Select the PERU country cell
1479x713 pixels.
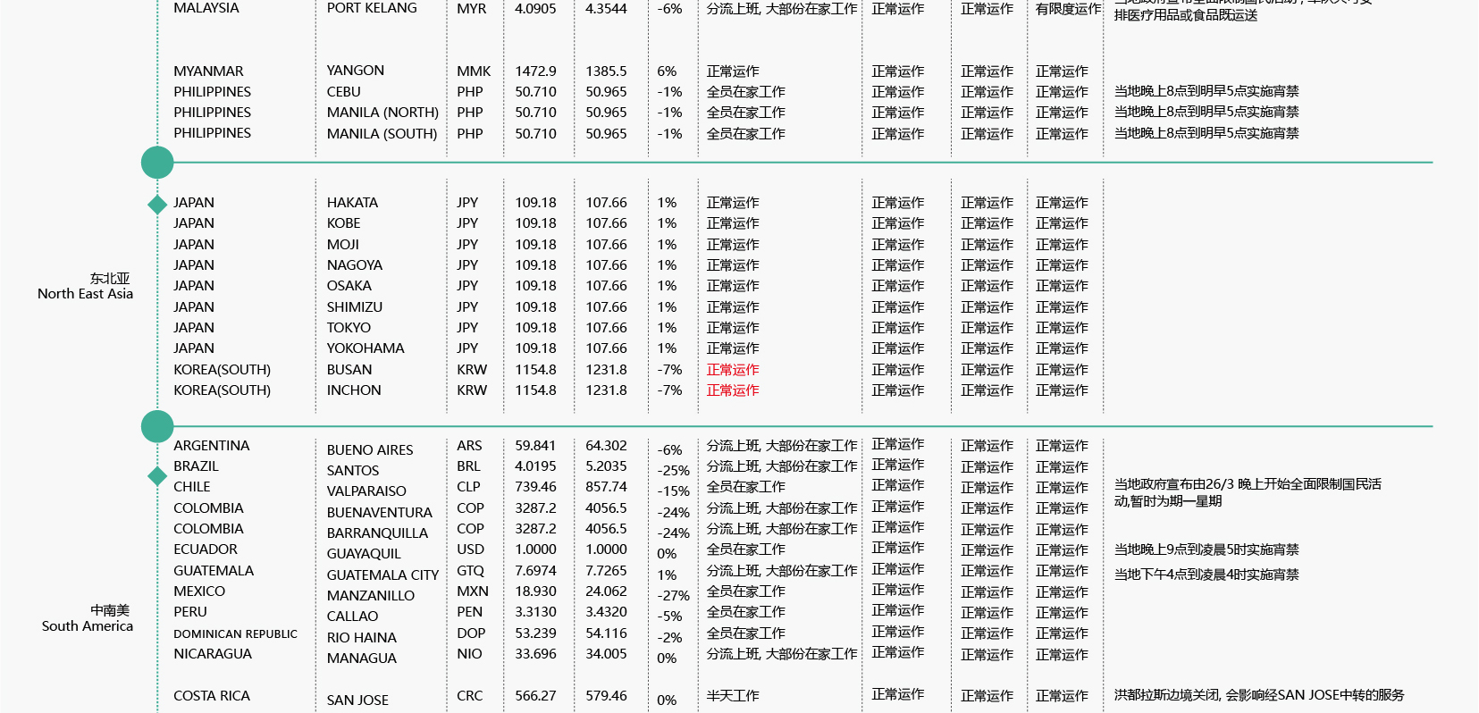190,612
